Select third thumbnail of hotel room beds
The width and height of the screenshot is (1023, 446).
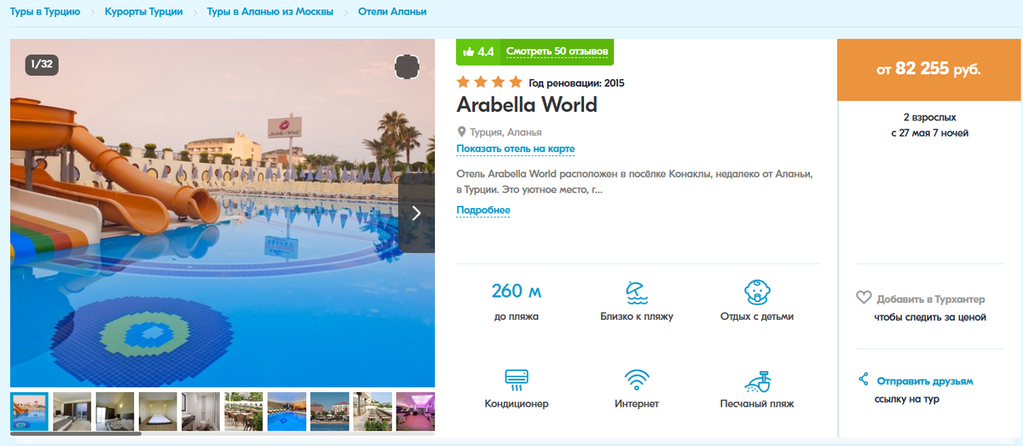pyautogui.click(x=115, y=411)
